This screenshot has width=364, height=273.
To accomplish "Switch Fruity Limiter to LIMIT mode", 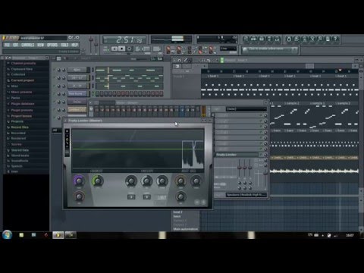I will point(162,197).
